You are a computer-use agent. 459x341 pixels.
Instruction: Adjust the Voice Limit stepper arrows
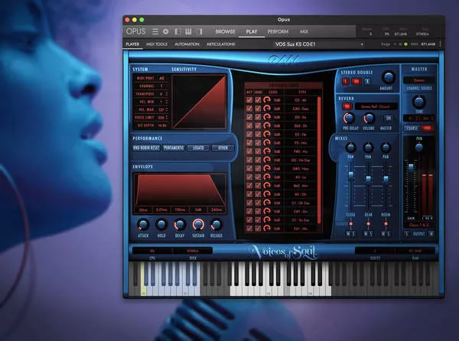[x=167, y=118]
